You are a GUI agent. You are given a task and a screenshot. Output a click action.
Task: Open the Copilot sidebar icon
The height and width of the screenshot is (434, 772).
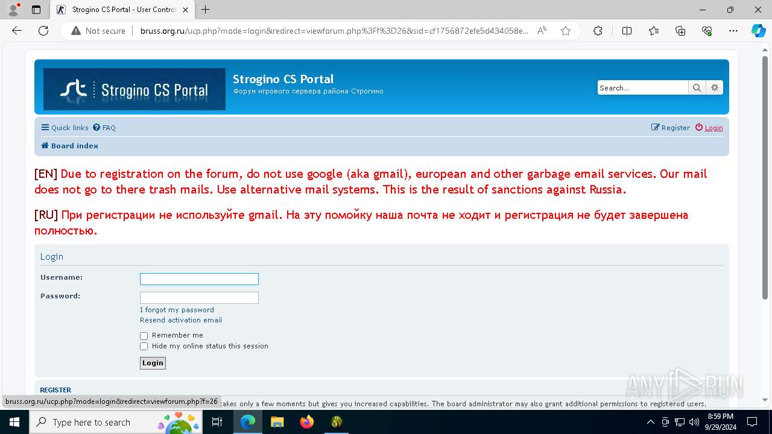(x=758, y=31)
